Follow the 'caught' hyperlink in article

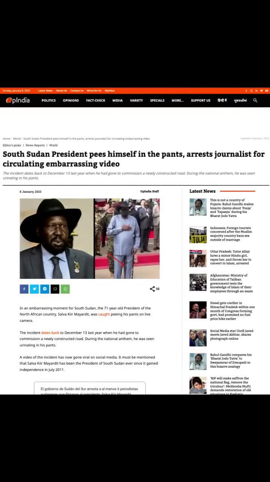pyautogui.click(x=104, y=314)
